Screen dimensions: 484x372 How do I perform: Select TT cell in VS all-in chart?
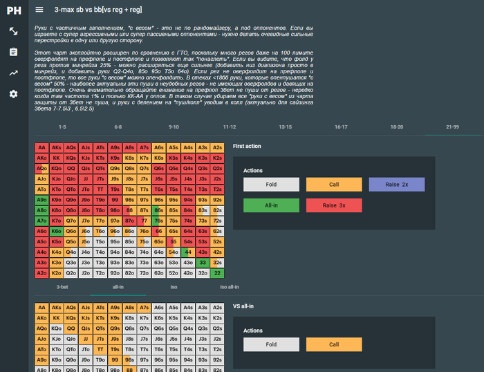(x=100, y=349)
